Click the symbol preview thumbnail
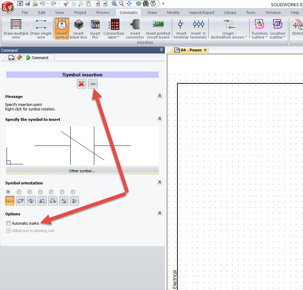303x290 pixels. [82, 146]
